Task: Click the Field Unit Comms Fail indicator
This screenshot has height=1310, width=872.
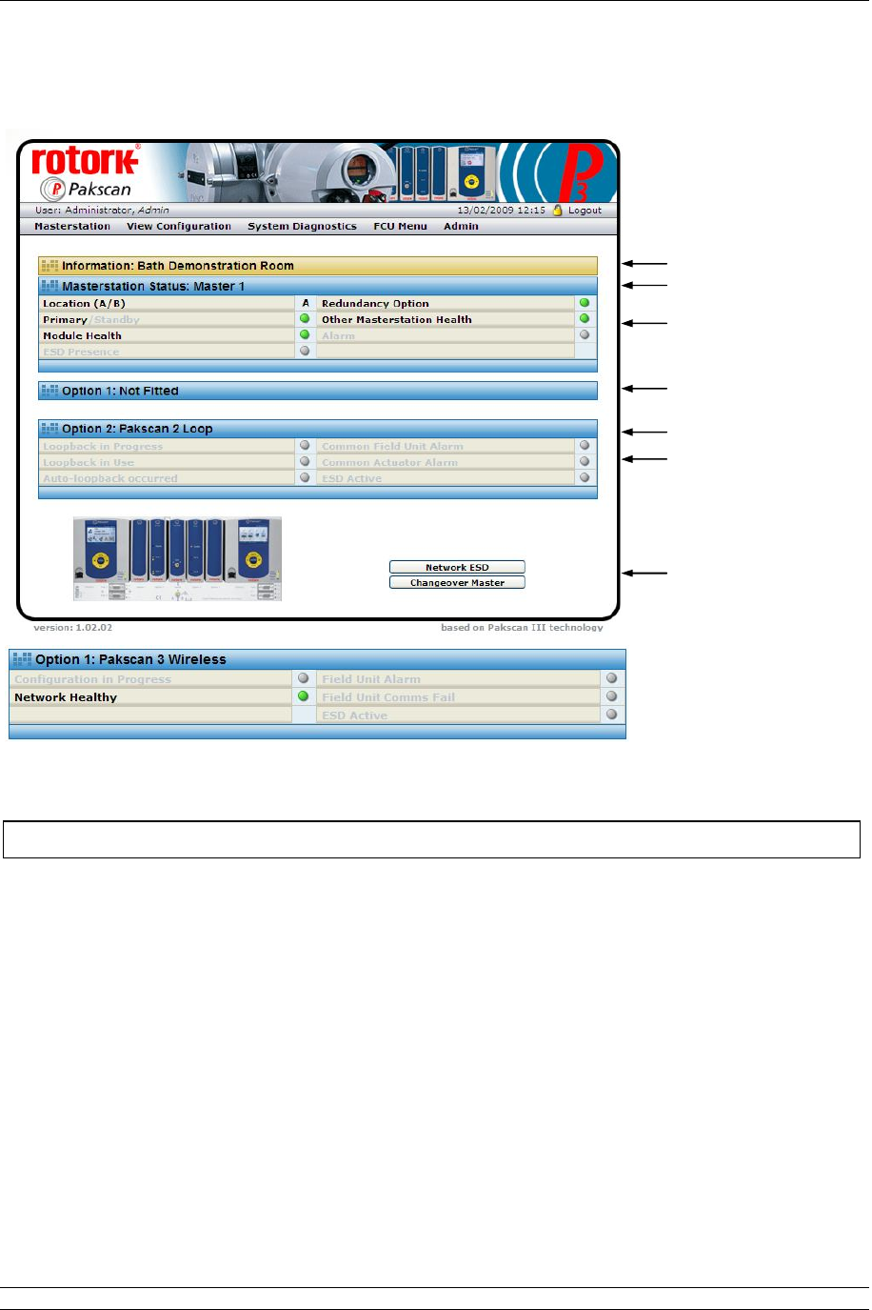Action: pyautogui.click(x=611, y=696)
